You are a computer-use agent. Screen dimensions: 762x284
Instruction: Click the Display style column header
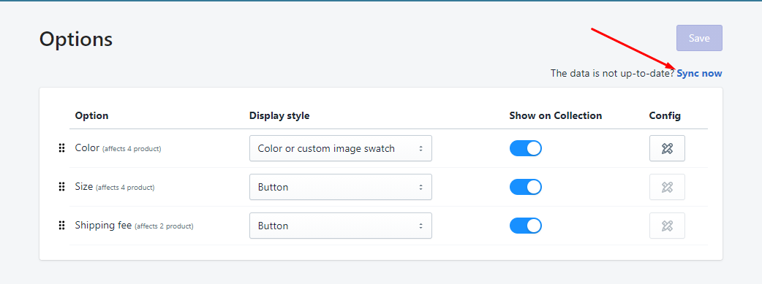pos(279,115)
